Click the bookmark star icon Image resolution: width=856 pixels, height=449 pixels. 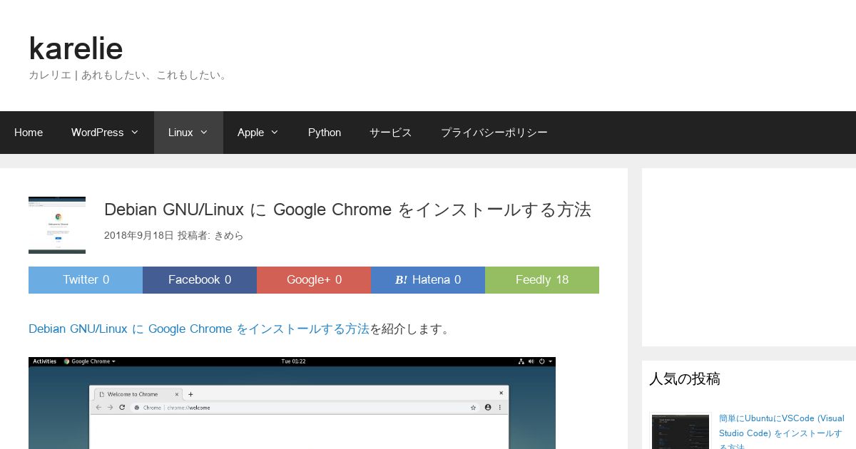pyautogui.click(x=473, y=408)
